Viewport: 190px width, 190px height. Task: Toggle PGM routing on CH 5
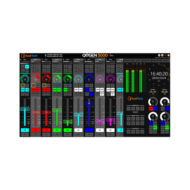pos(65,90)
